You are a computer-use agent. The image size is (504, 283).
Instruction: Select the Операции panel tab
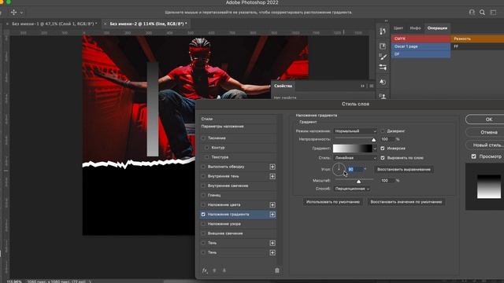point(437,28)
